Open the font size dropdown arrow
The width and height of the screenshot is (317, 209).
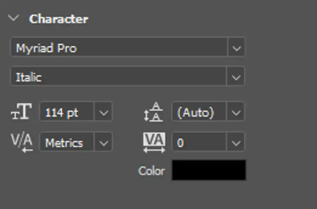click(103, 111)
